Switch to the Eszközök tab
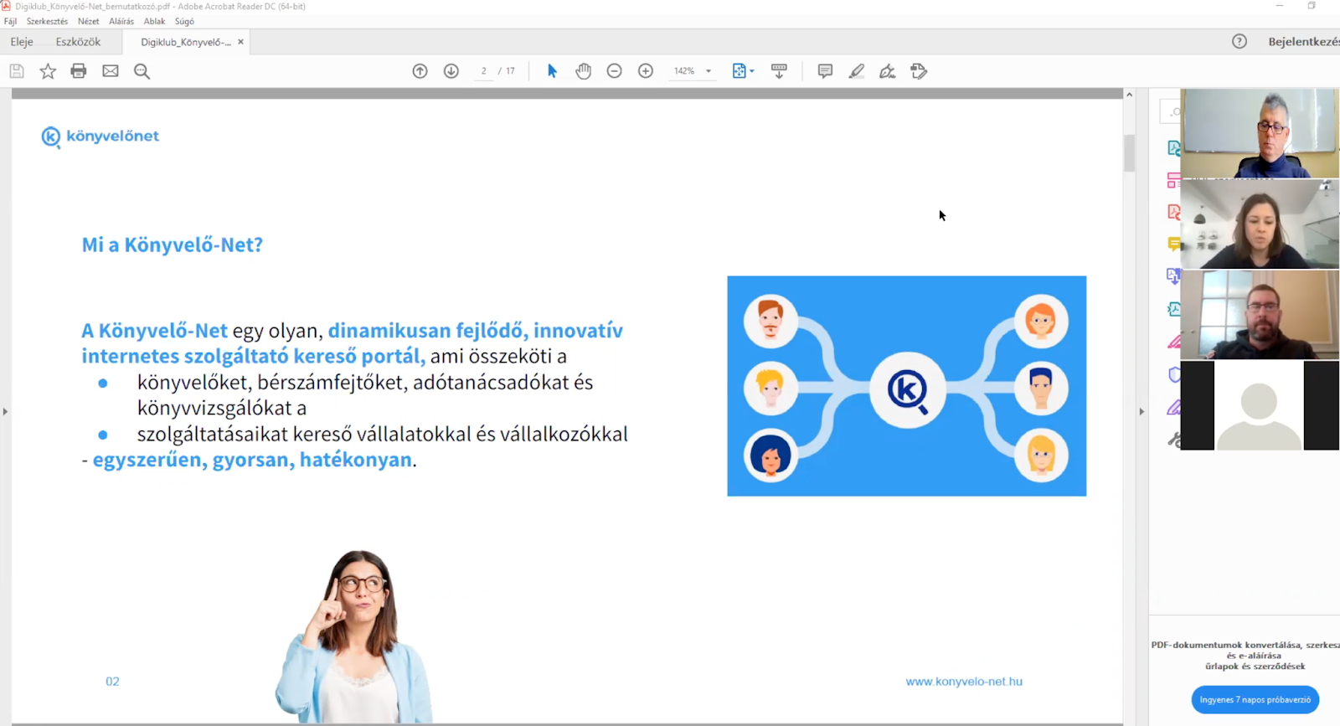The image size is (1340, 726). 78,41
